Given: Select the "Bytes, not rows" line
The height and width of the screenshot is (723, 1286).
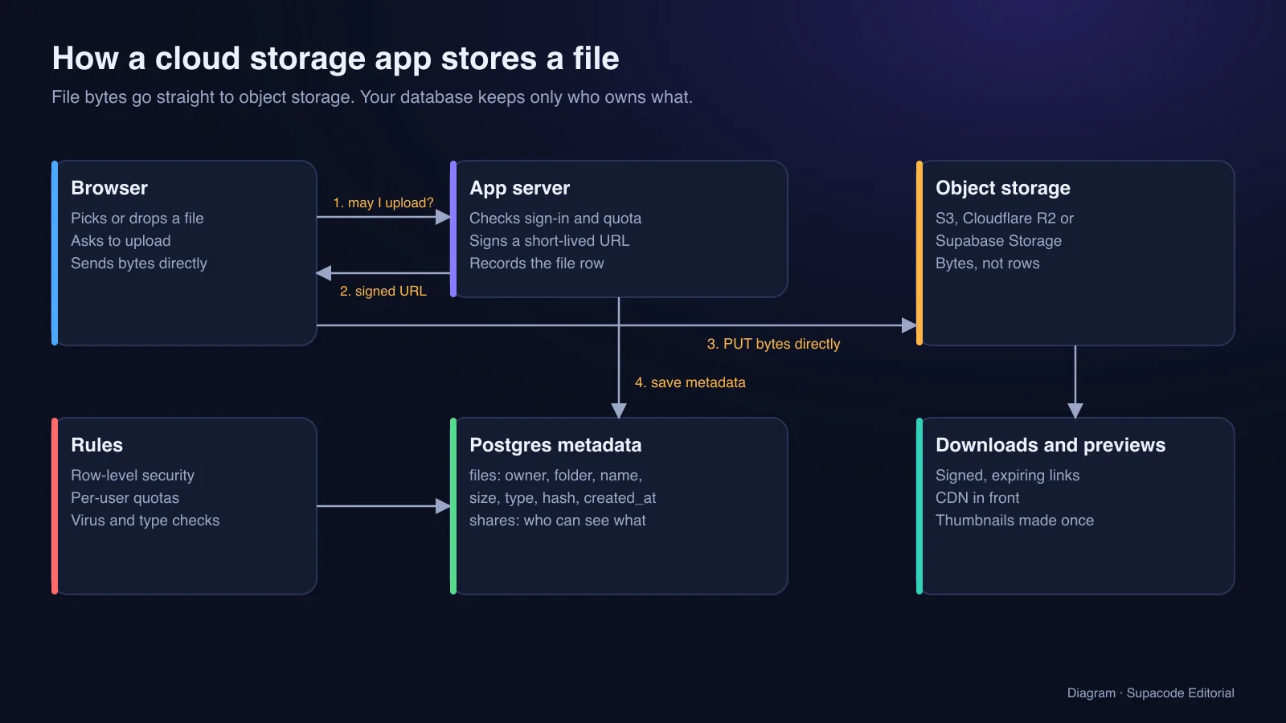Looking at the screenshot, I should coord(988,263).
